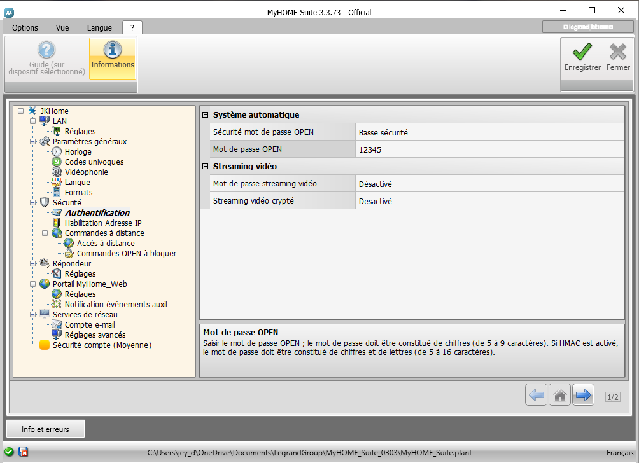Click the Informations toolbar icon
The width and height of the screenshot is (639, 463).
(x=113, y=50)
